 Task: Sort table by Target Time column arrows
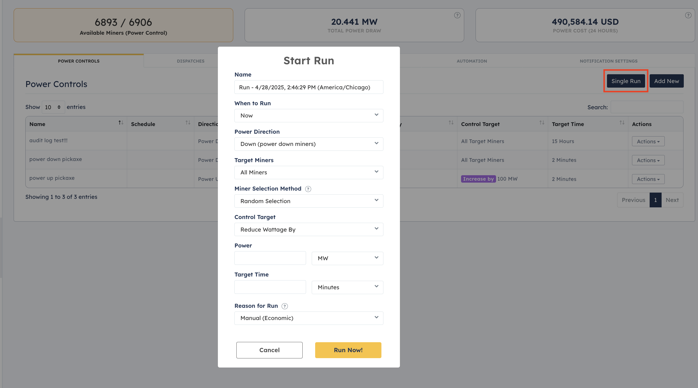(x=622, y=123)
